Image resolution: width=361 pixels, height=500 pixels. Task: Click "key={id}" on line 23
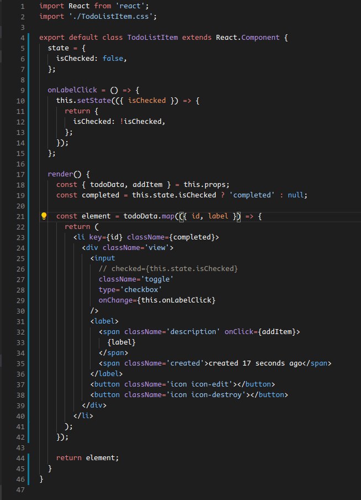[106, 238]
